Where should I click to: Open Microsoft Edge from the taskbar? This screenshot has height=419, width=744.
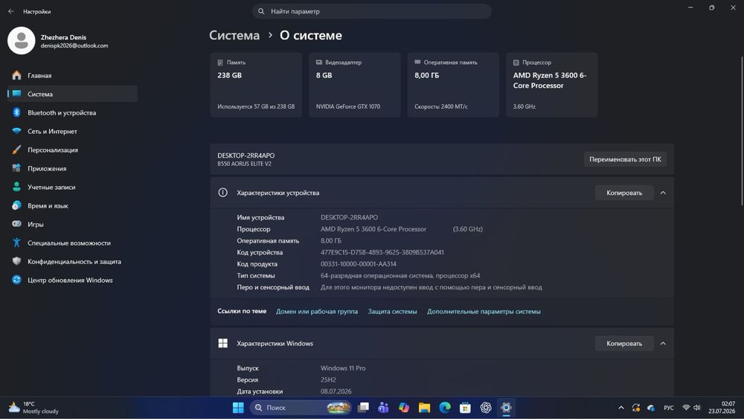pyautogui.click(x=445, y=408)
